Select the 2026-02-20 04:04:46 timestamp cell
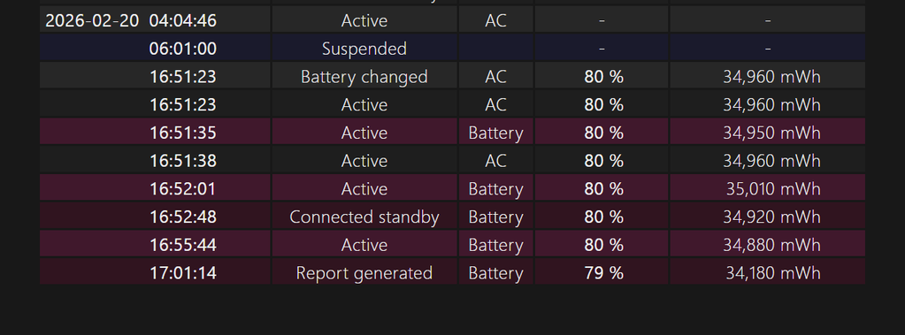905x335 pixels. point(131,20)
